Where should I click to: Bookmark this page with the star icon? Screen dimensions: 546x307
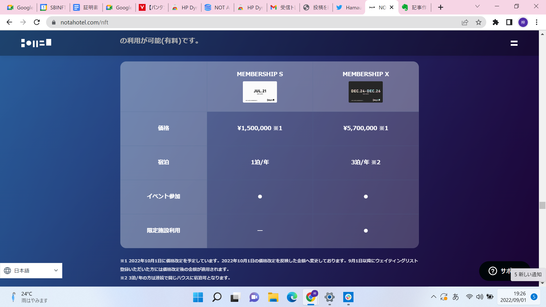479,22
